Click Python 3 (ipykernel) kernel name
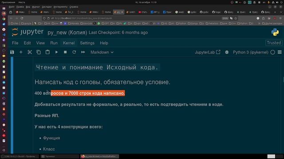The image size is (284, 159). pyautogui.click(x=250, y=52)
